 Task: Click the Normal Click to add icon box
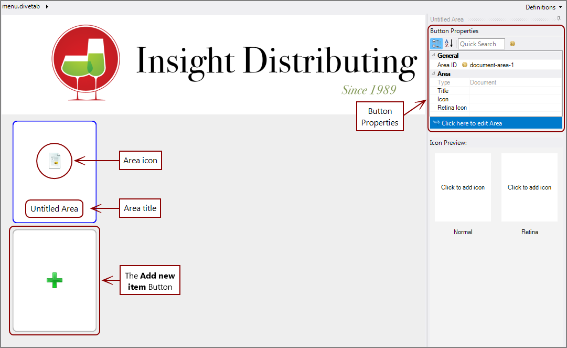[x=463, y=187]
